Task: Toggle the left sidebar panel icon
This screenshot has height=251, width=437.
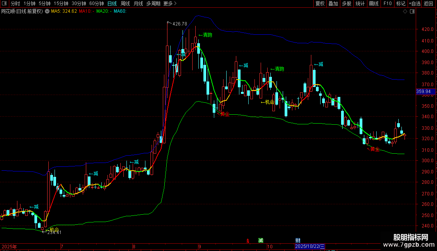Action: tap(4, 3)
